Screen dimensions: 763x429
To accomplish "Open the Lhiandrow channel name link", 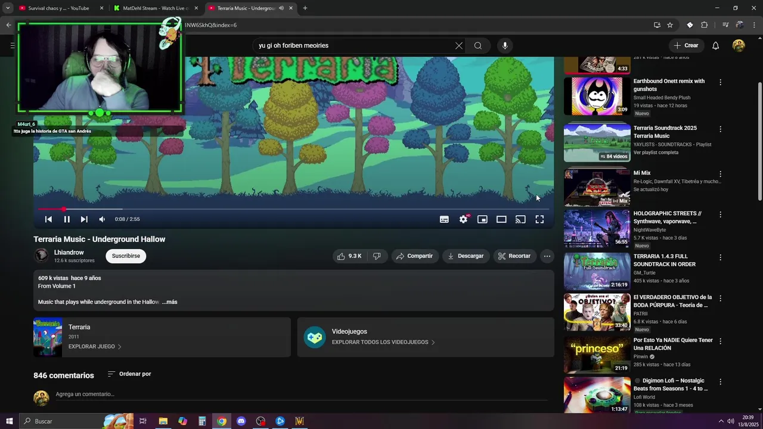I will tap(69, 253).
